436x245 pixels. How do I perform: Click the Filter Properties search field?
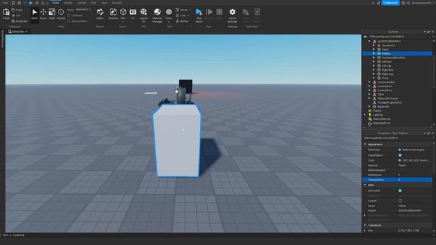(398, 138)
